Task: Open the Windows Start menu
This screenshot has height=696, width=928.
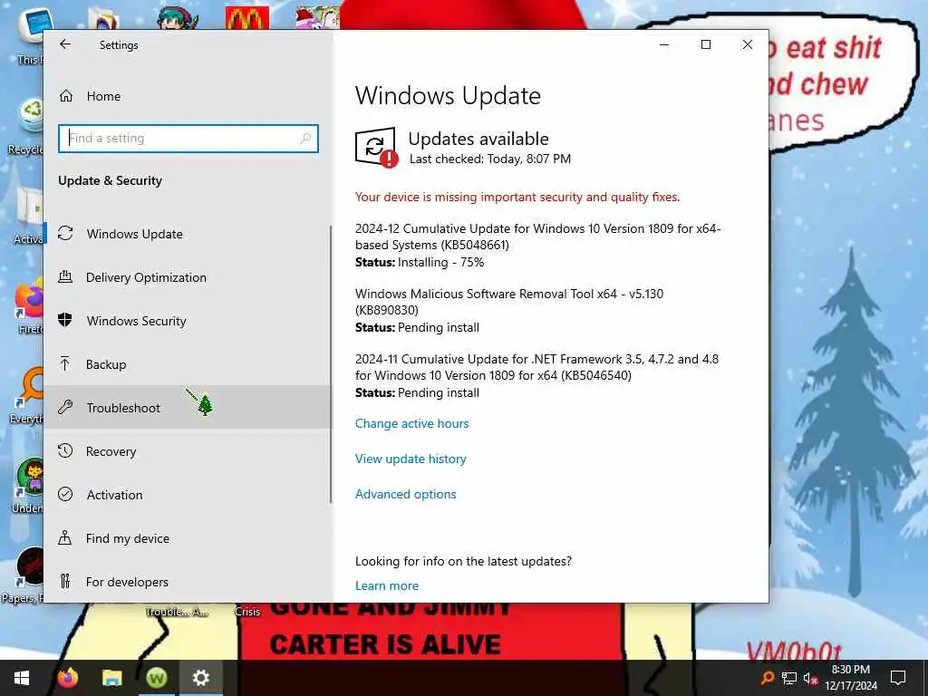Action: click(22, 678)
